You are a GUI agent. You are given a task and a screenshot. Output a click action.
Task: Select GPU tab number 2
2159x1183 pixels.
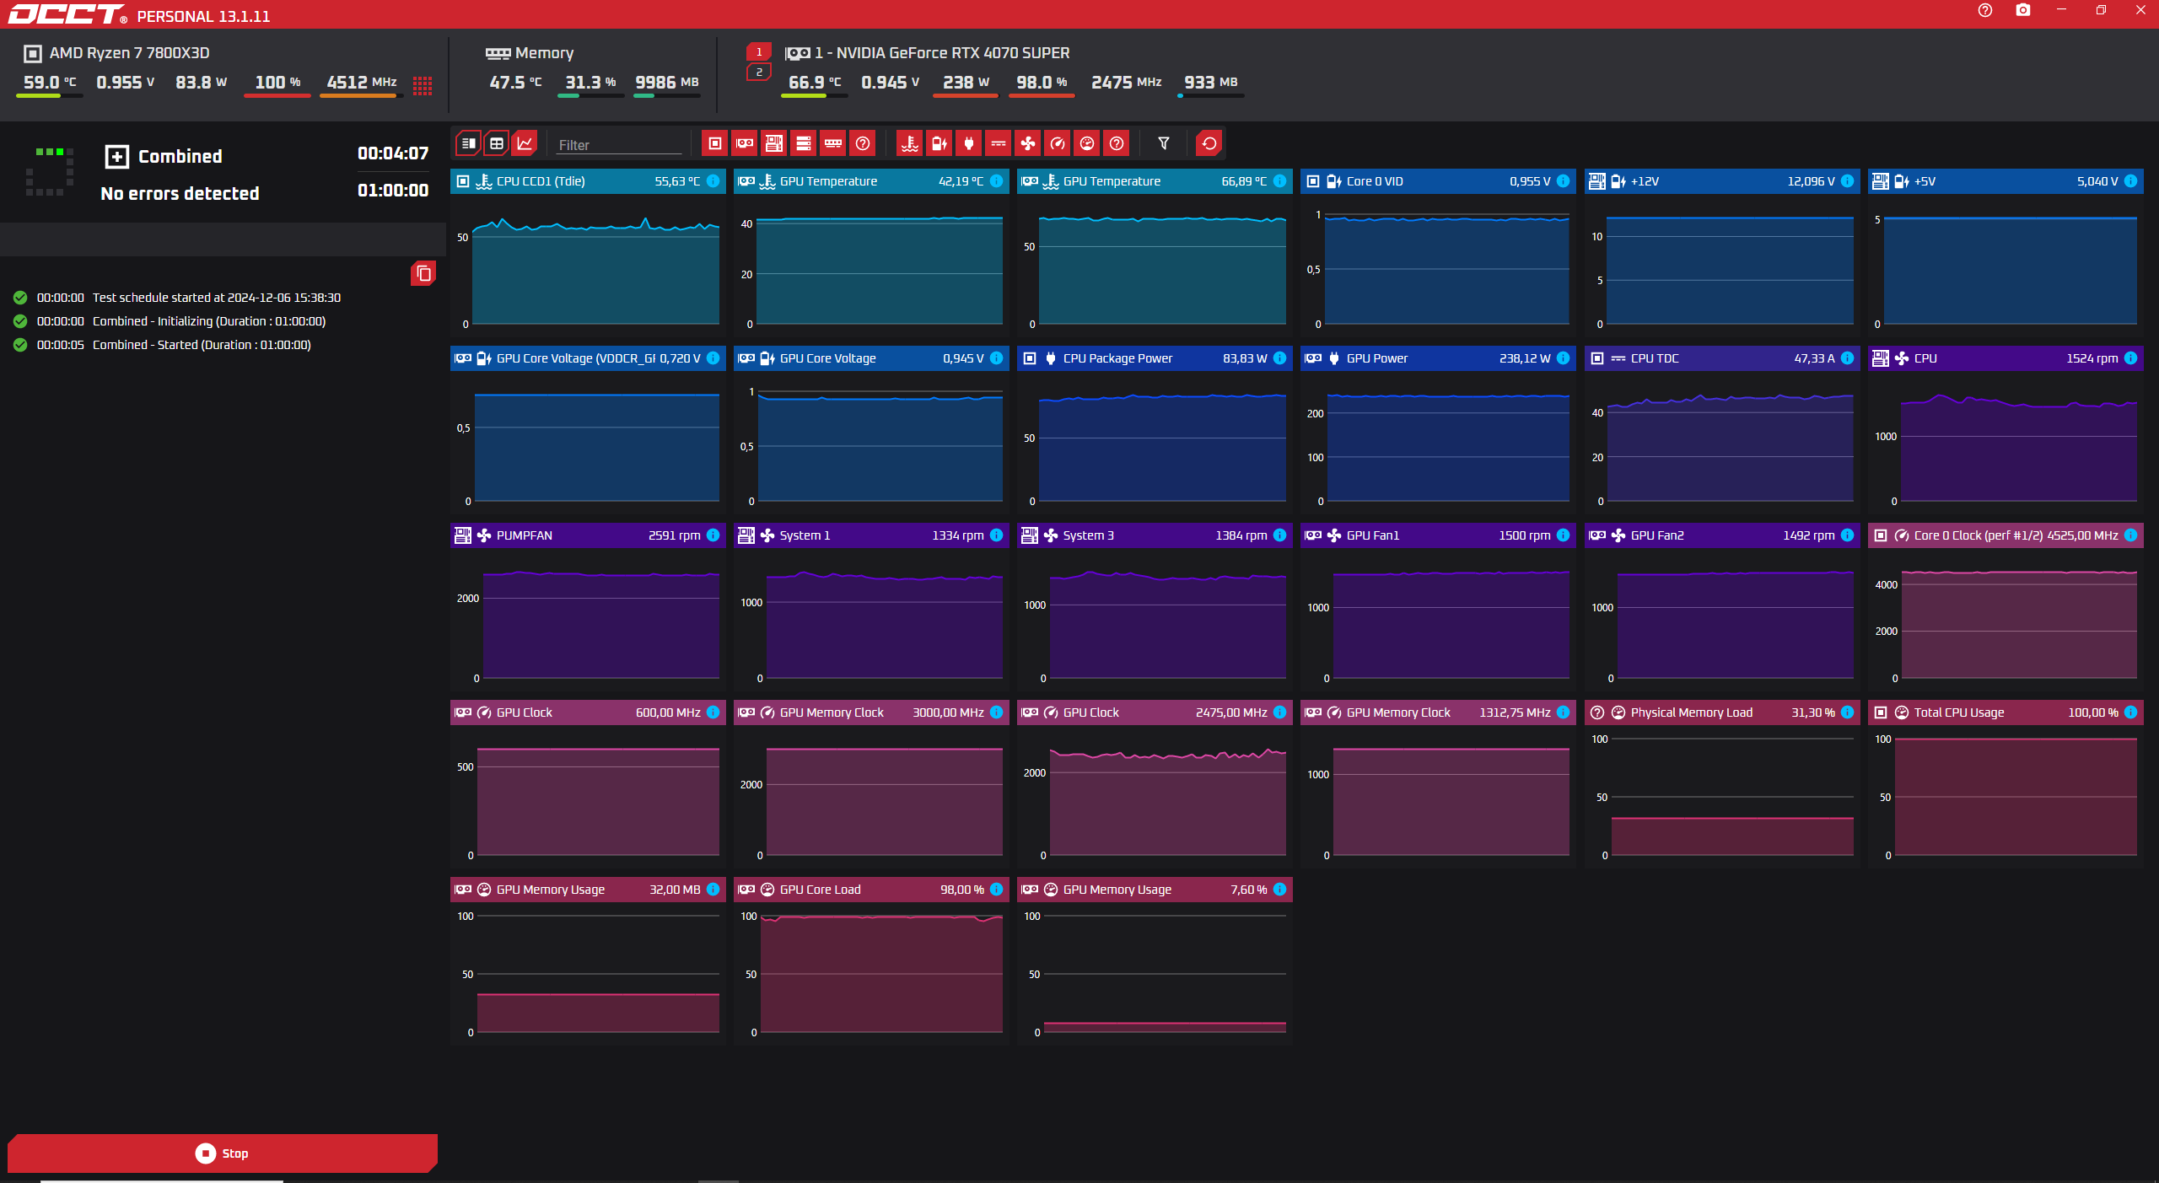pyautogui.click(x=759, y=73)
